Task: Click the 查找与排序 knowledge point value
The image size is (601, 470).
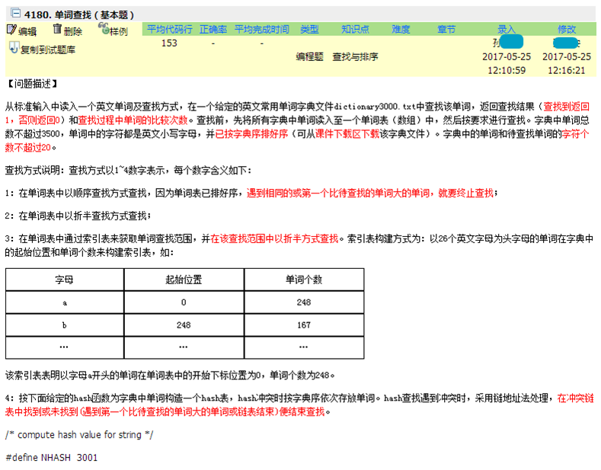Action: point(355,56)
